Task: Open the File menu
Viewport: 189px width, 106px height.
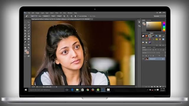Action: point(29,13)
